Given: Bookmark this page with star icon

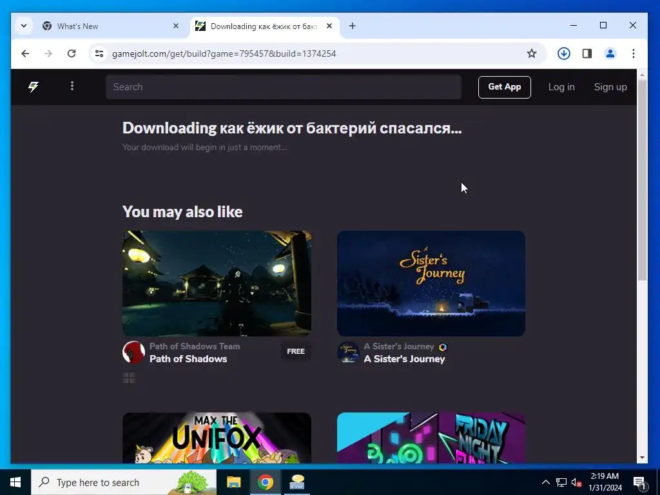Looking at the screenshot, I should pos(532,53).
